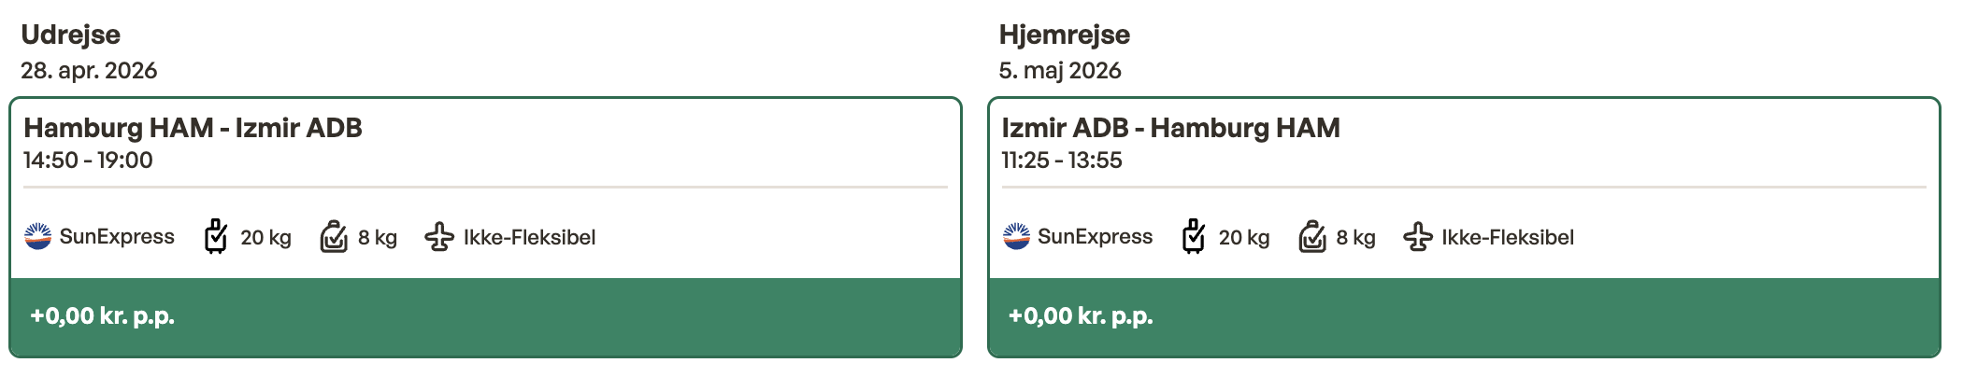
Task: Click the Hjemrejse heading
Action: click(x=1064, y=35)
